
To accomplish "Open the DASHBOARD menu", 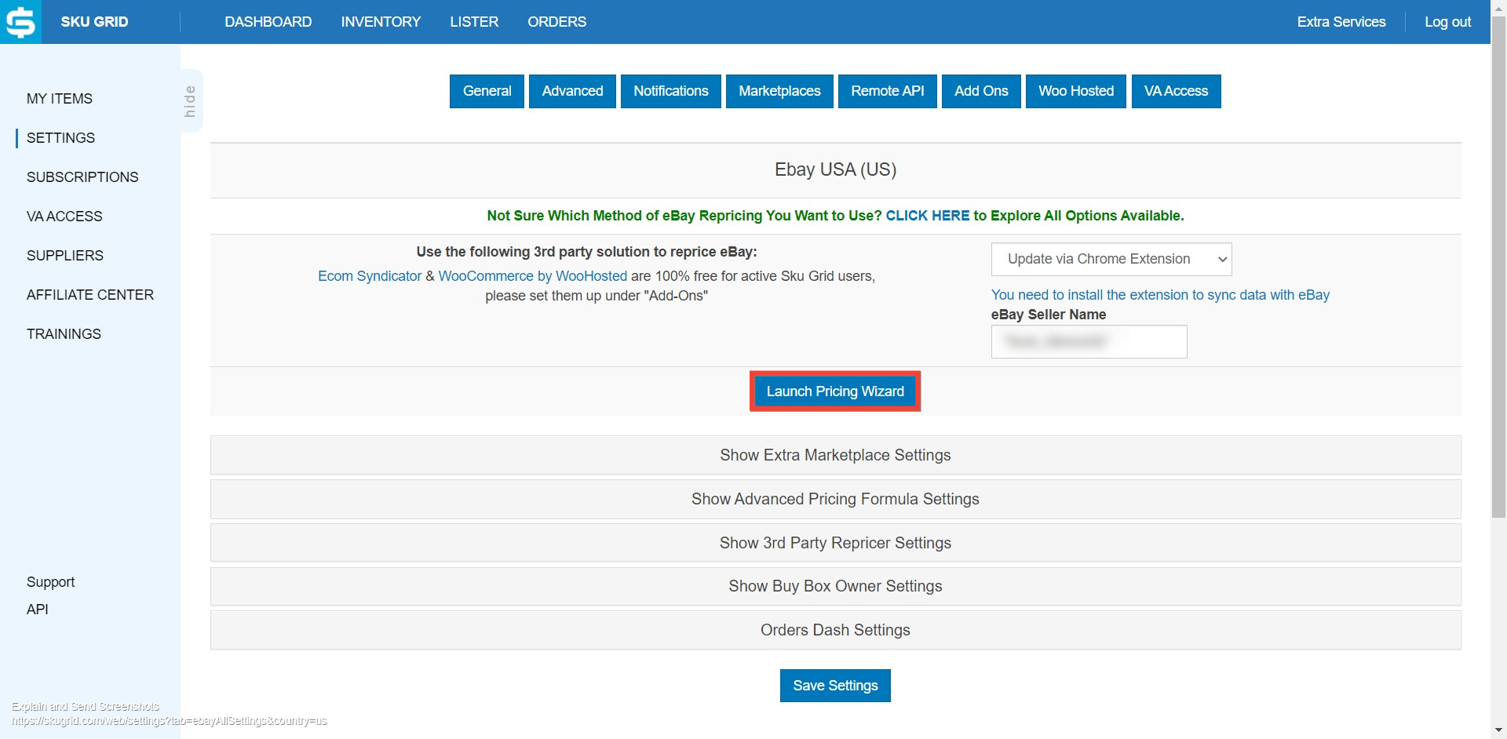I will [x=268, y=22].
